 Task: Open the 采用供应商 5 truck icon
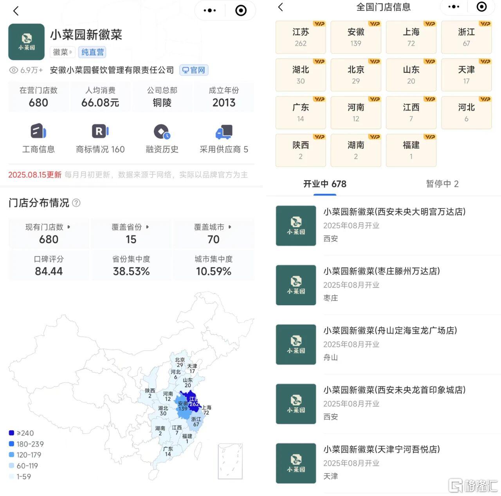224,132
